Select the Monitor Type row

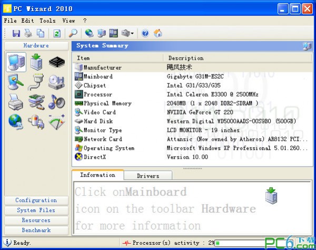tap(192, 130)
